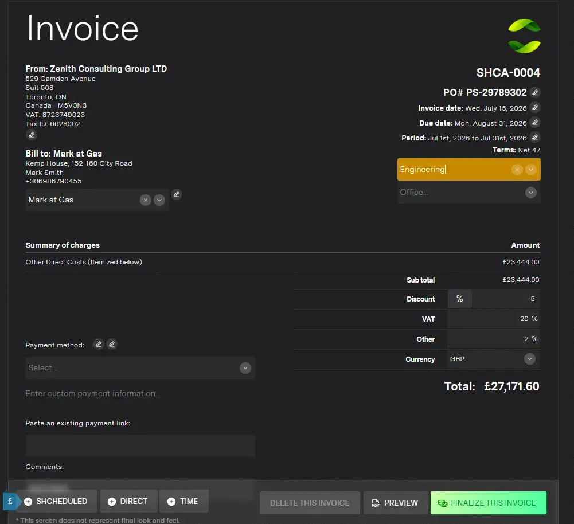This screenshot has height=524, width=574.
Task: Click the phone number +306986790455
Action: click(53, 182)
